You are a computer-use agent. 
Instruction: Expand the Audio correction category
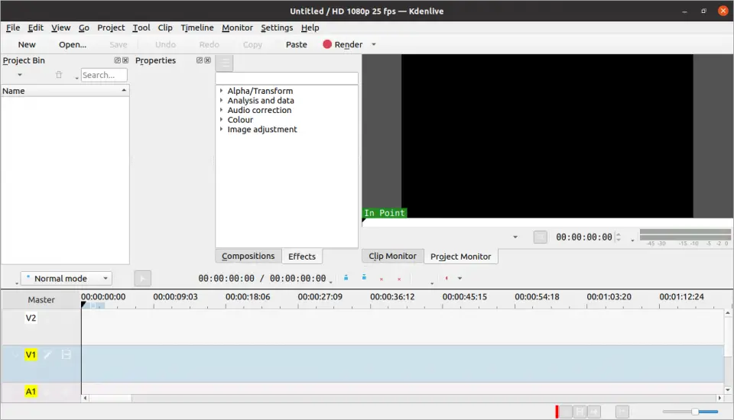(x=222, y=110)
